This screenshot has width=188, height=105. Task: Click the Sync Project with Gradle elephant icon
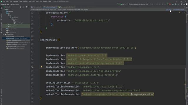[x=173, y=4]
